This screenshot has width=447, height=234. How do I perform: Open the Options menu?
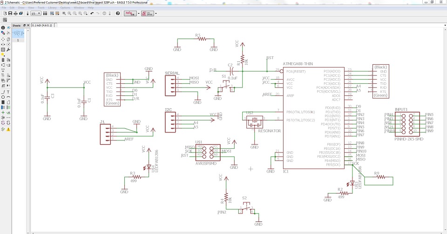[65, 8]
